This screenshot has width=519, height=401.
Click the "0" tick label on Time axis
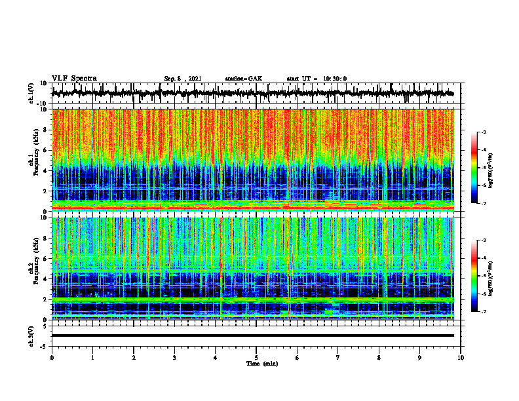point(52,358)
